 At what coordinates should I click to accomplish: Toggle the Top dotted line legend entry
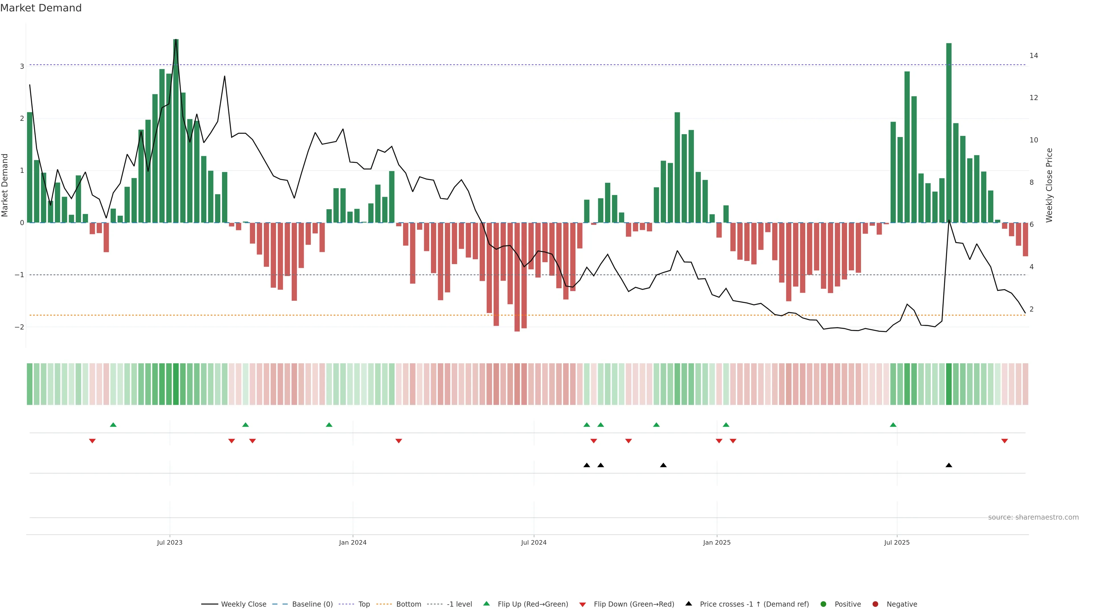tap(364, 604)
